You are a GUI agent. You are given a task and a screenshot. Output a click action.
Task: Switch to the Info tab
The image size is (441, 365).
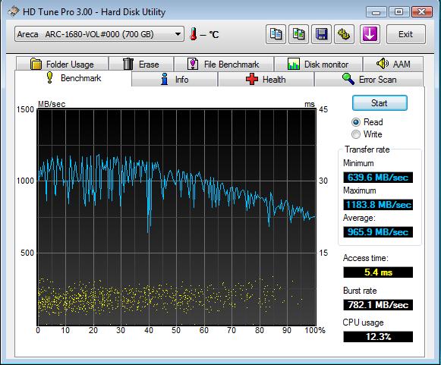pos(175,80)
